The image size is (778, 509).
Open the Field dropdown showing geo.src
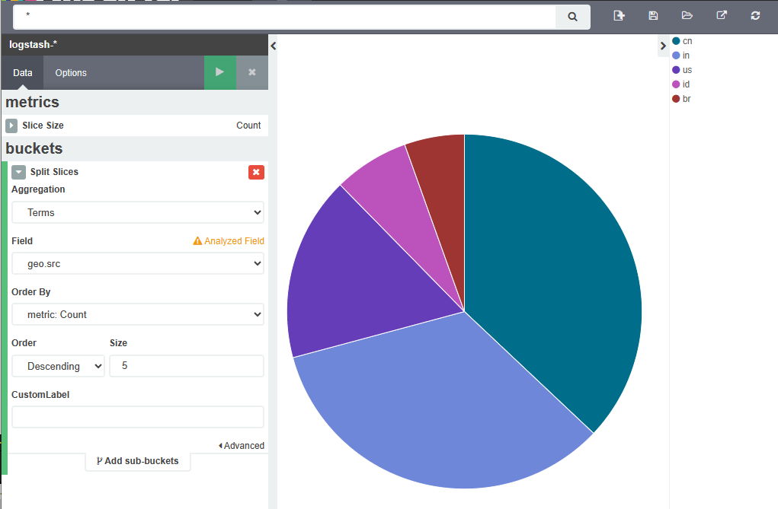point(138,264)
